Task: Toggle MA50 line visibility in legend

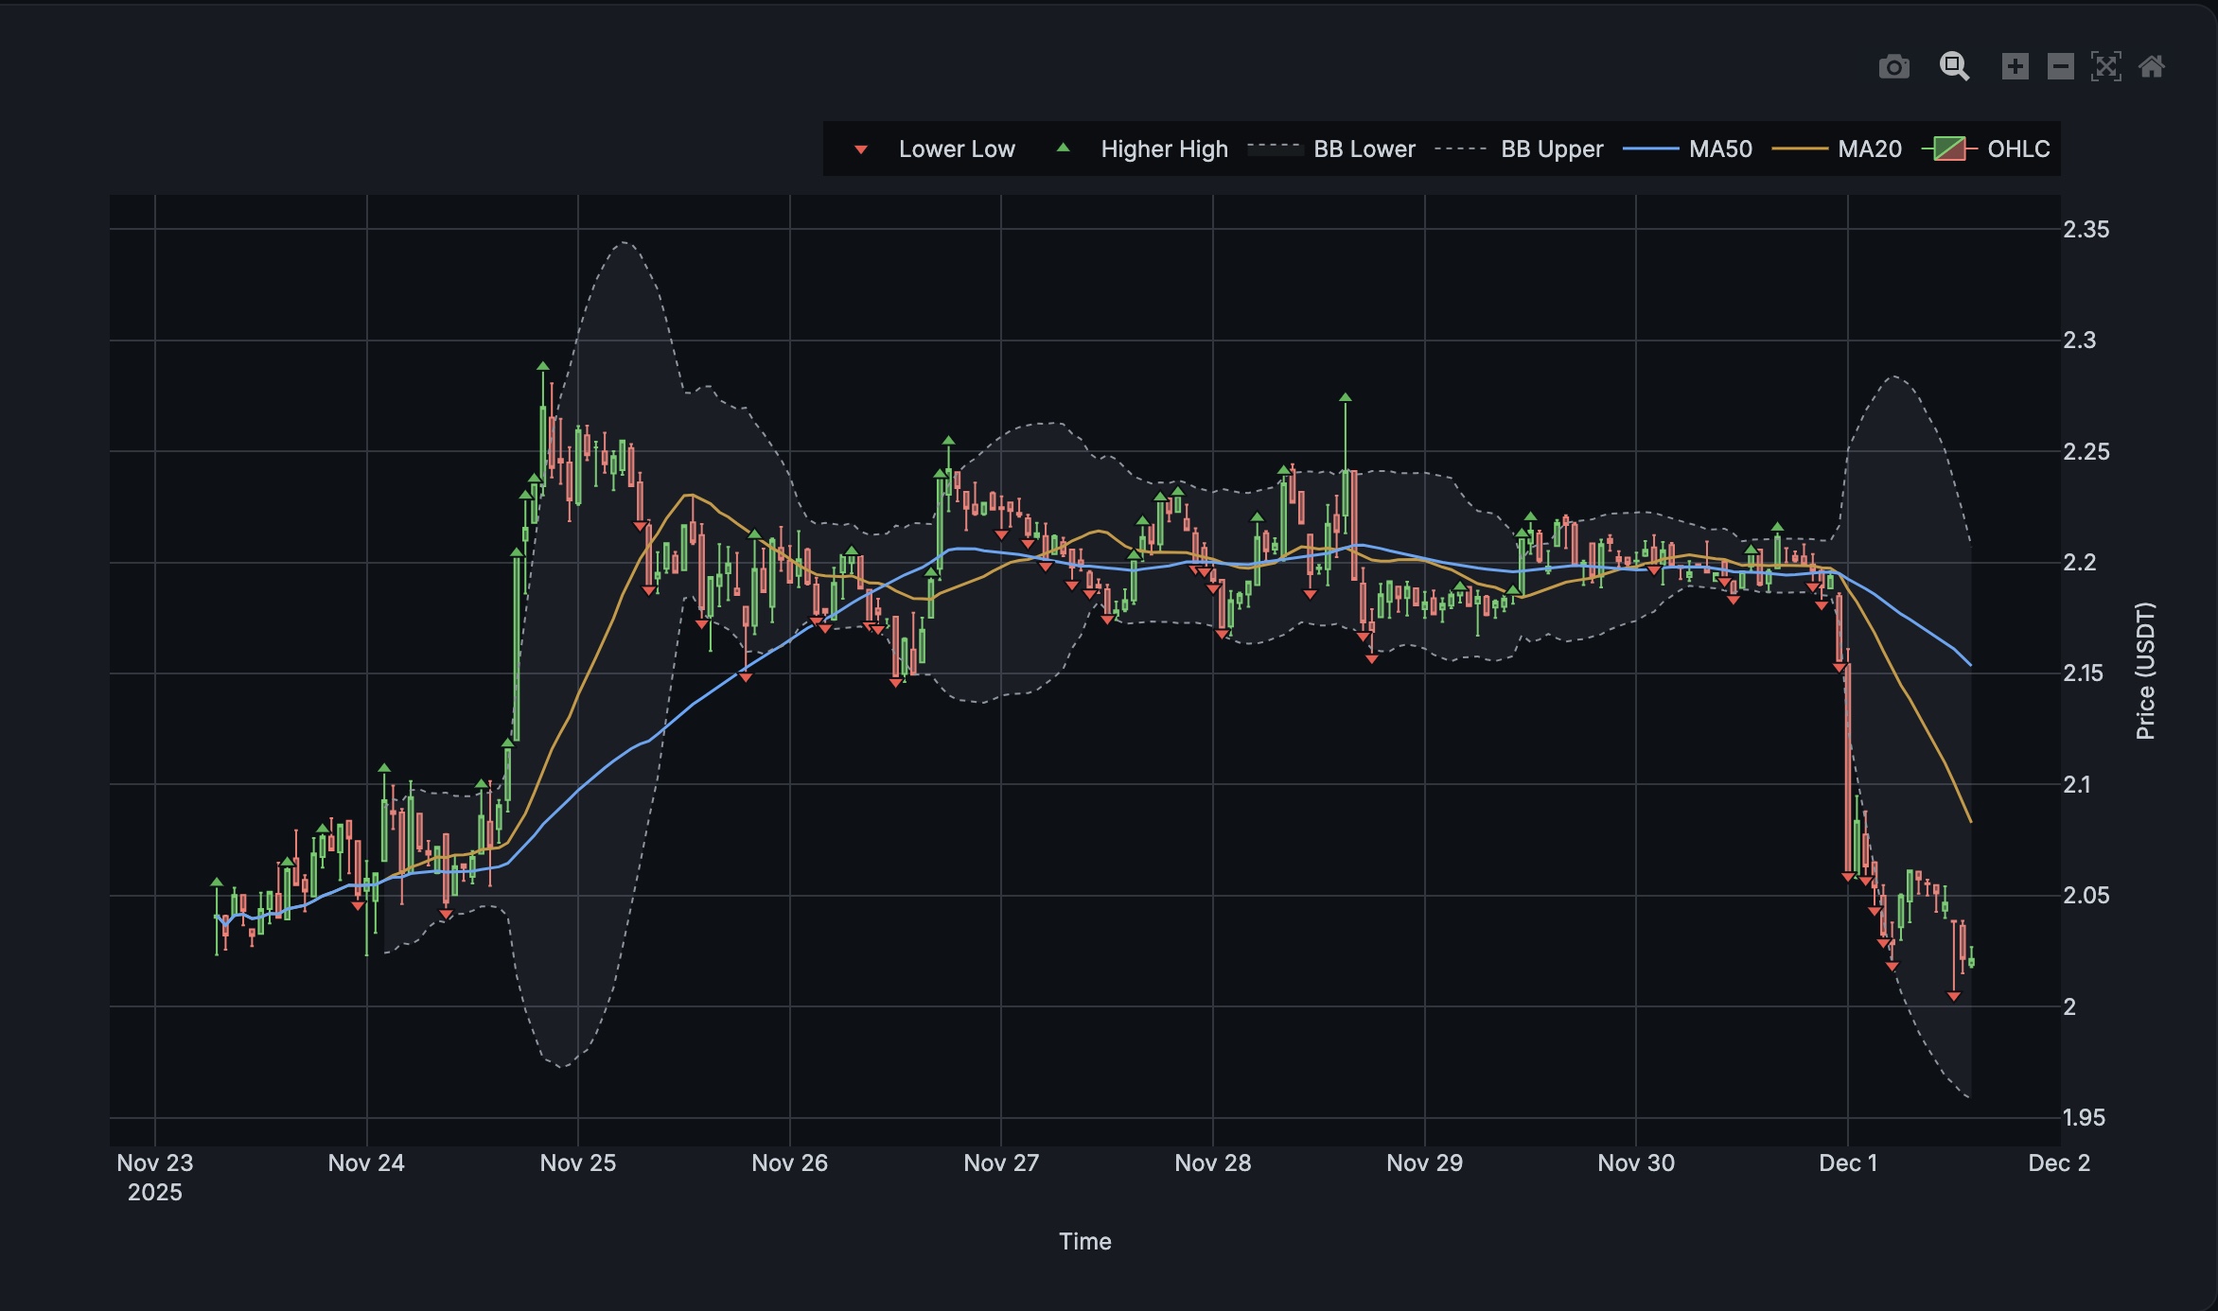Action: click(x=1719, y=149)
